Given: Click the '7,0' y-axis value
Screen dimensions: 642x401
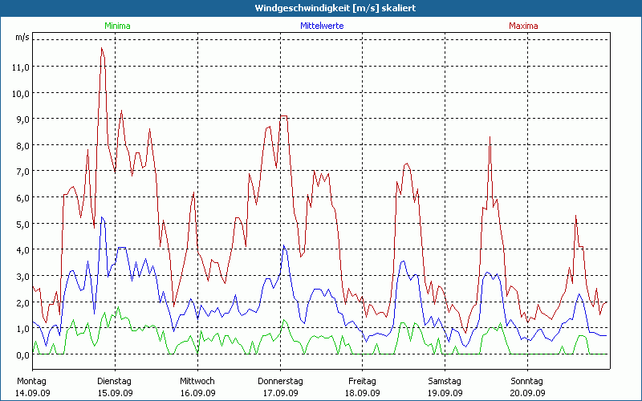Looking at the screenshot, I should pos(22,172).
